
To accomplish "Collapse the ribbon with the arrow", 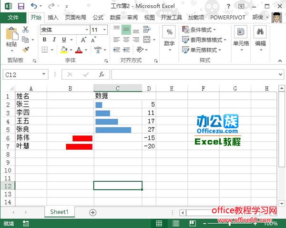I will [x=280, y=61].
